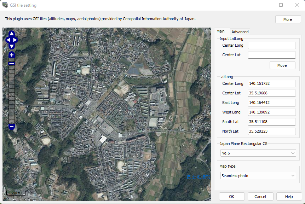Viewport: 305px width, 204px height.
Task: Confirm with the OK button
Action: point(232,197)
